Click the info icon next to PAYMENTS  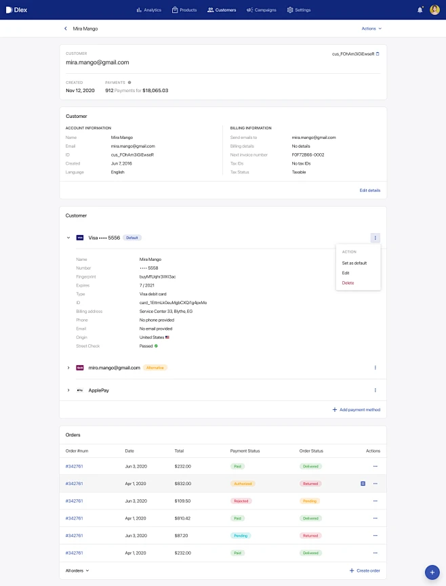coord(129,82)
